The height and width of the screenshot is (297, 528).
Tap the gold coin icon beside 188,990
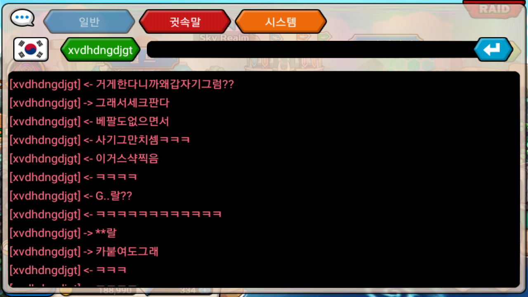(x=65, y=291)
